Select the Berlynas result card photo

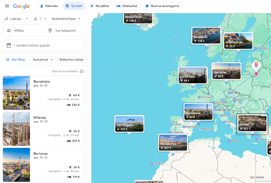[x=16, y=165]
